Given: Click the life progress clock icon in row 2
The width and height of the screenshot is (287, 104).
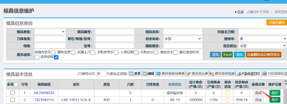Looking at the screenshot, I should tap(227, 100).
